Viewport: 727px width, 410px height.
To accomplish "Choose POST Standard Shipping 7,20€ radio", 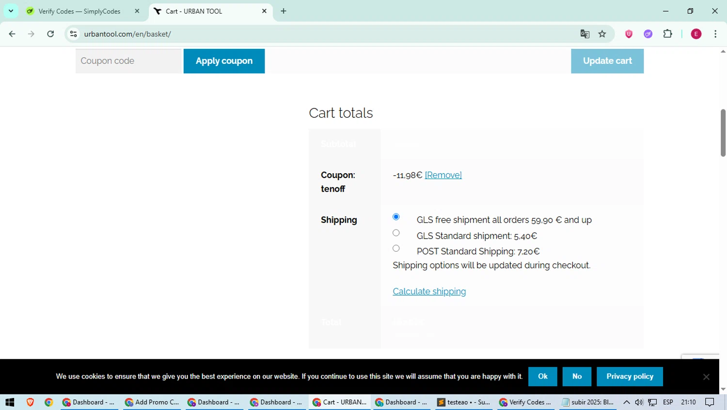I will [396, 248].
